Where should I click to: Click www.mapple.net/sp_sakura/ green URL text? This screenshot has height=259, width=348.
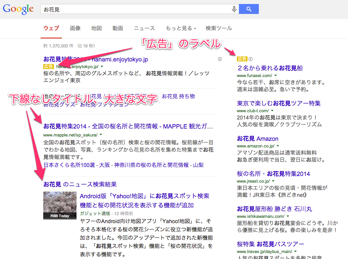70,135
